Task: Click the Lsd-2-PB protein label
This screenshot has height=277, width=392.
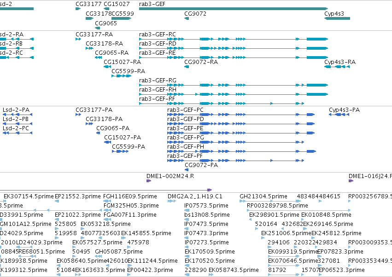Action: click(16, 119)
